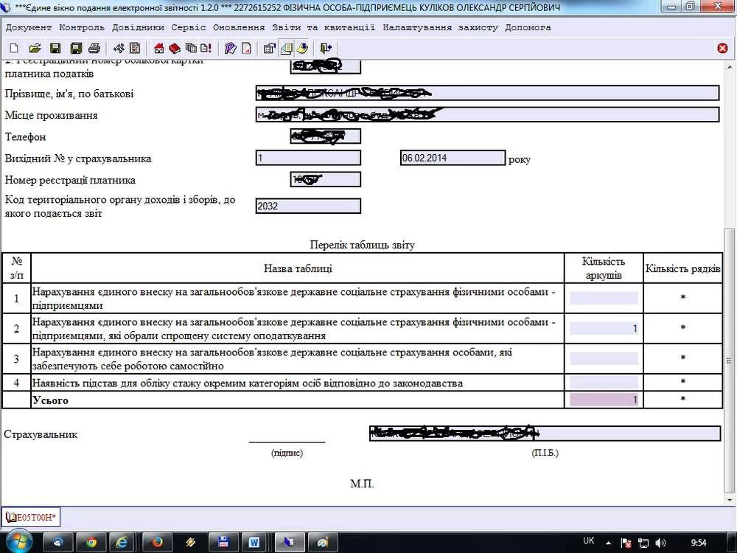Click the new document toolbar icon
This screenshot has width=737, height=553.
(x=14, y=49)
